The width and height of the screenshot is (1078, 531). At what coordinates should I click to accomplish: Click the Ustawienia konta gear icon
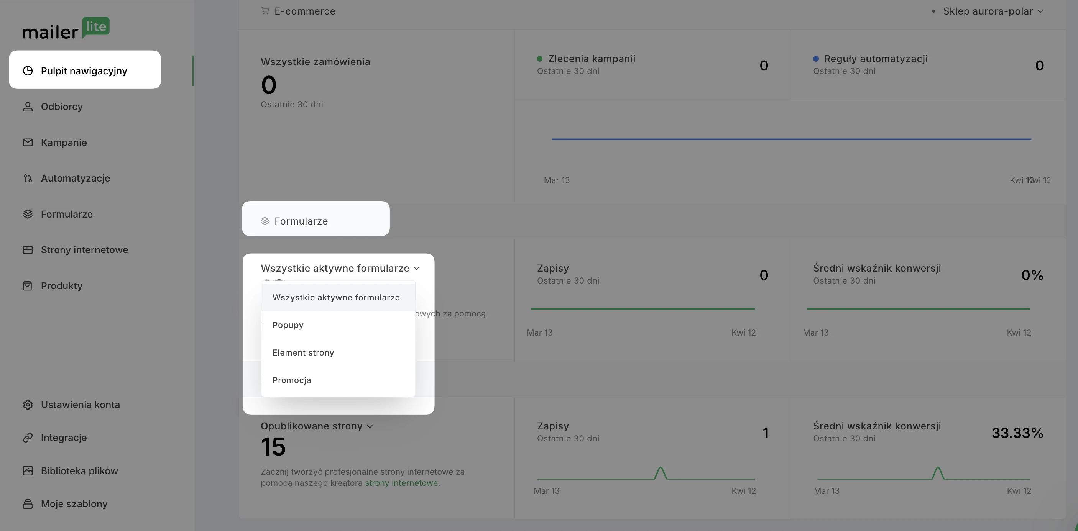click(x=28, y=405)
